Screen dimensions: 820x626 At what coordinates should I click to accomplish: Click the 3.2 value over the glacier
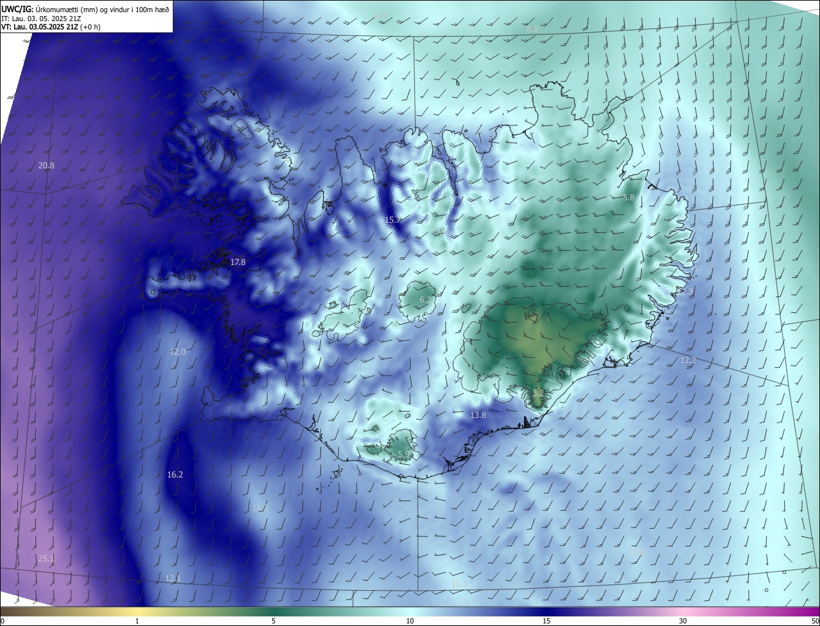[538, 393]
